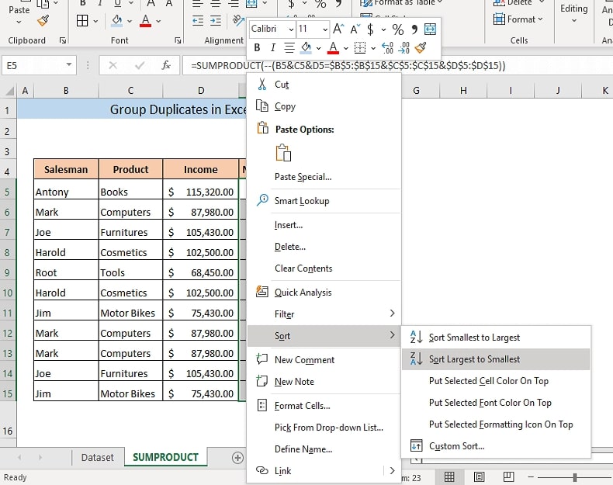Expand mini toolbar Font Color arrow

(346, 48)
